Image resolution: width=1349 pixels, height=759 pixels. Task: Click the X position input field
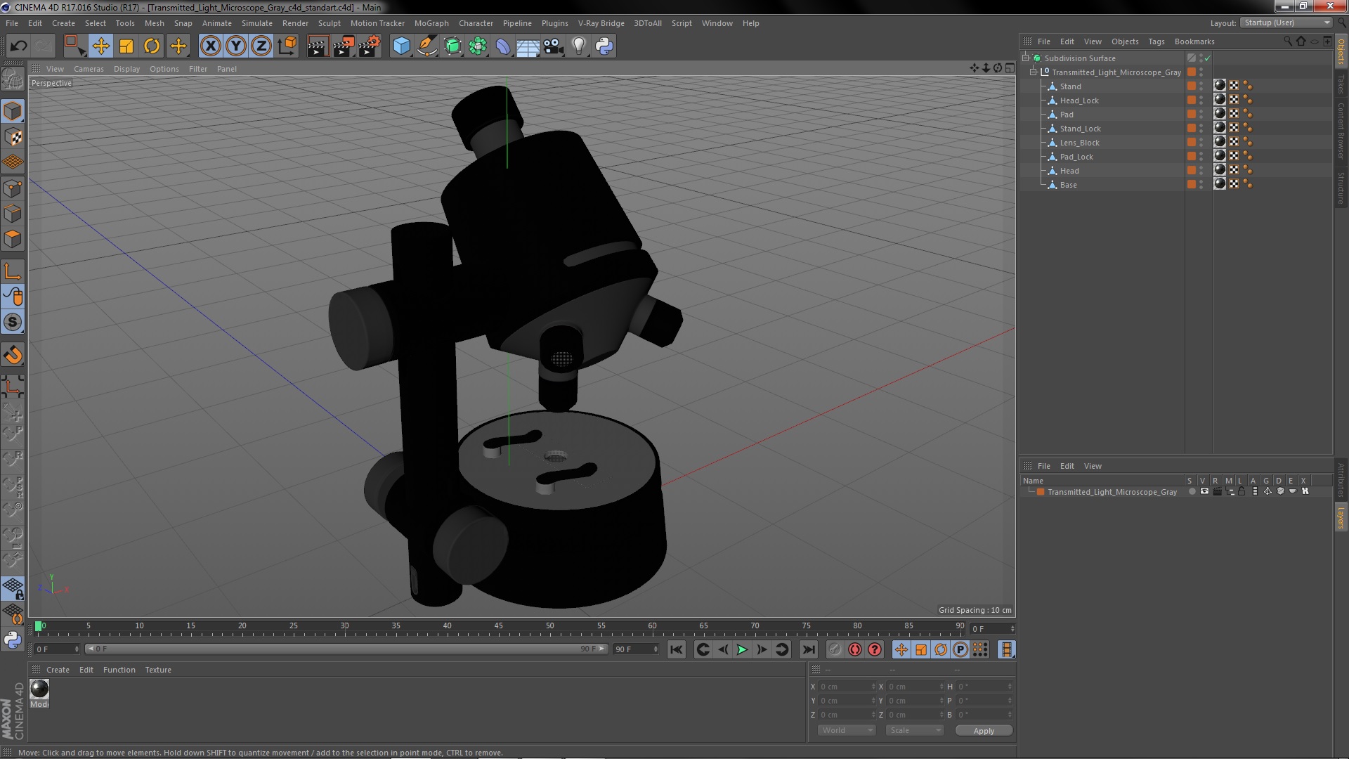pyautogui.click(x=843, y=686)
